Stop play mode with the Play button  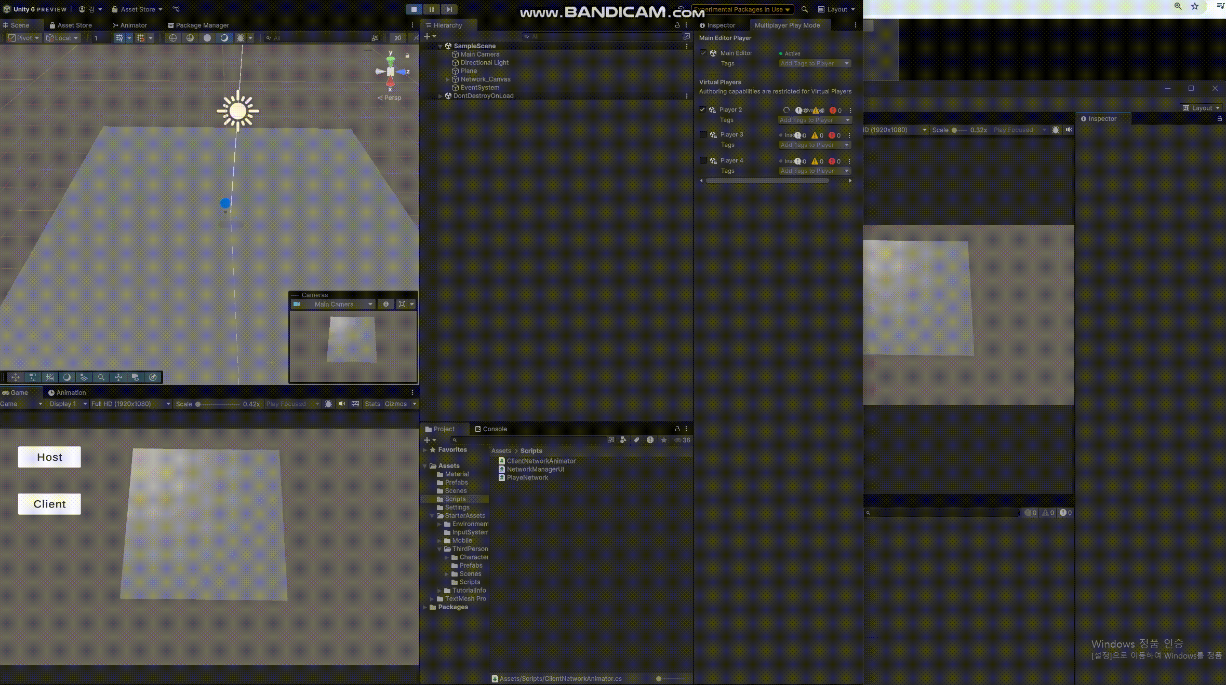[414, 9]
